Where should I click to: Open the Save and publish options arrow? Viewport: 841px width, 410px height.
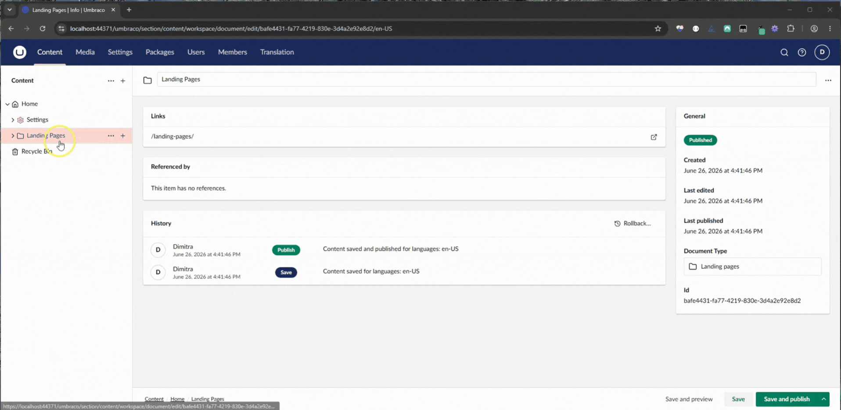pyautogui.click(x=823, y=399)
